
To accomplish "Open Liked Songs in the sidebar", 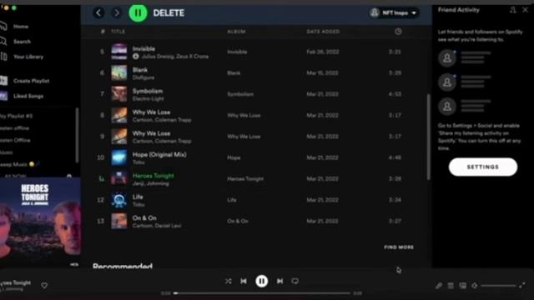I will coord(28,97).
